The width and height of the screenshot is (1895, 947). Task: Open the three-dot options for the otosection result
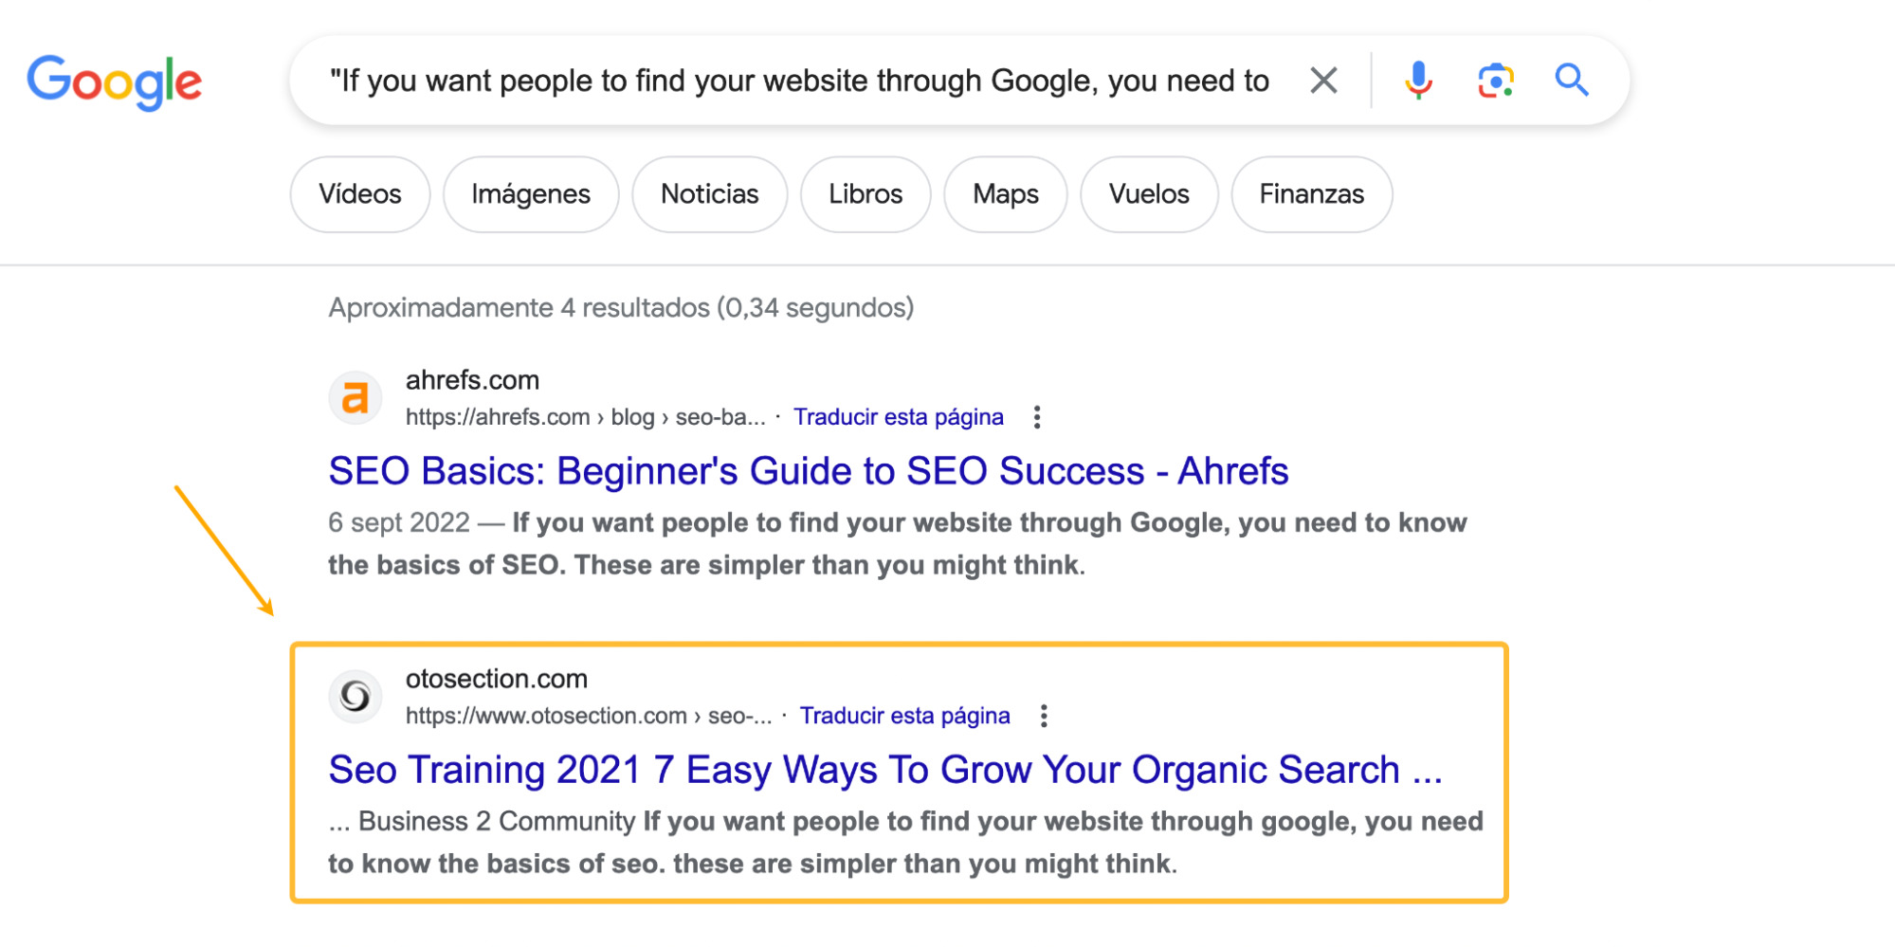1043,717
